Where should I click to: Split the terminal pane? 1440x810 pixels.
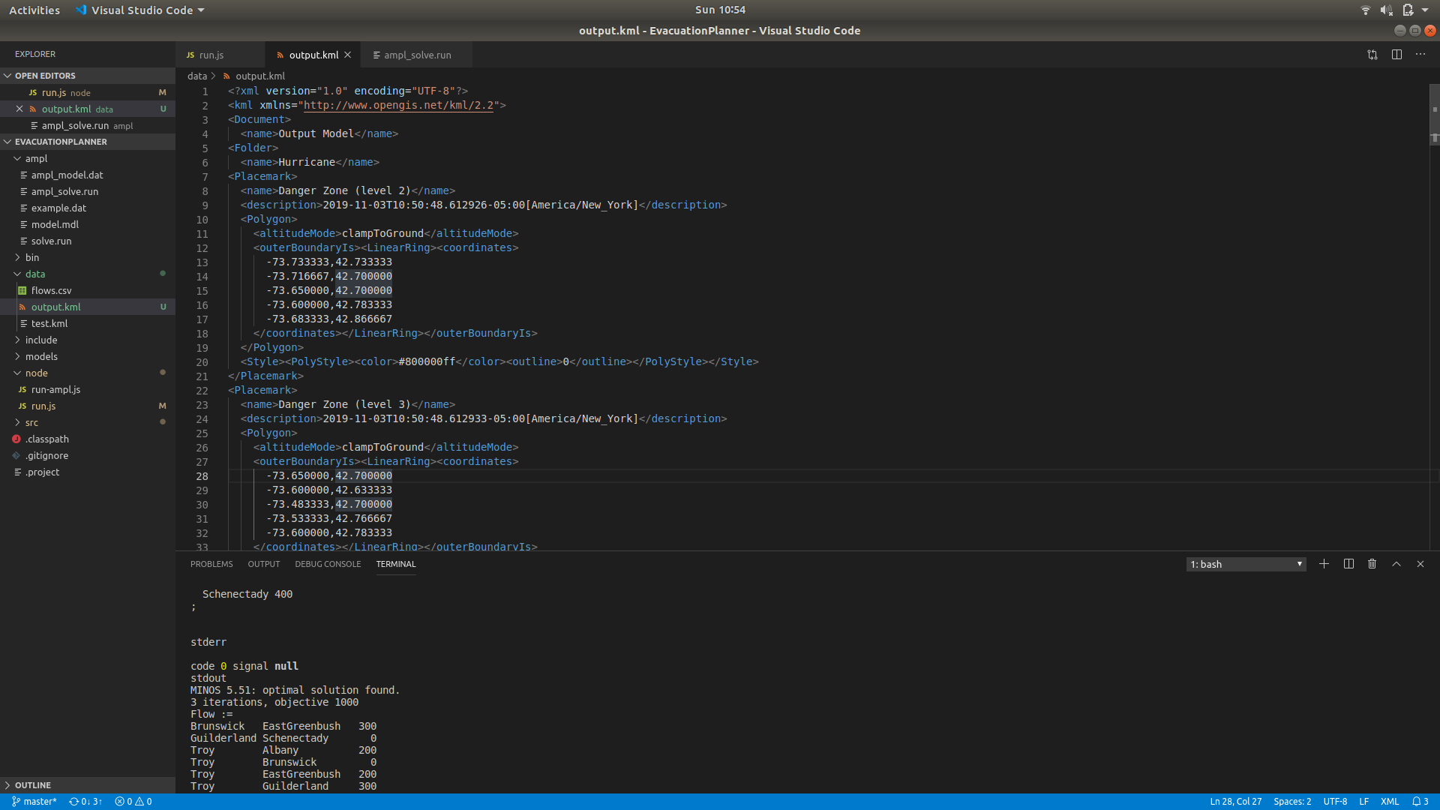click(1348, 564)
